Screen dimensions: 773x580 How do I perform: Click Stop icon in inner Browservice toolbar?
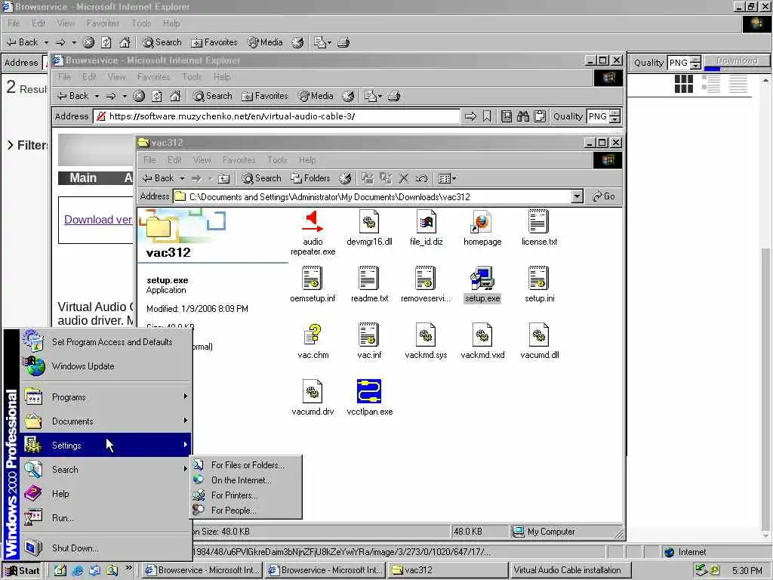[x=139, y=96]
